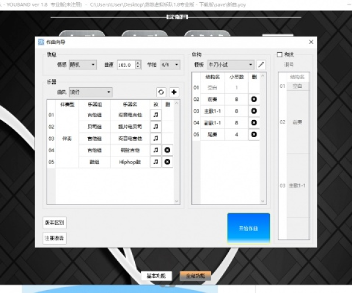Select the 主歌1-1 cell in the structure table
This screenshot has height=293, width=352.
point(212,111)
